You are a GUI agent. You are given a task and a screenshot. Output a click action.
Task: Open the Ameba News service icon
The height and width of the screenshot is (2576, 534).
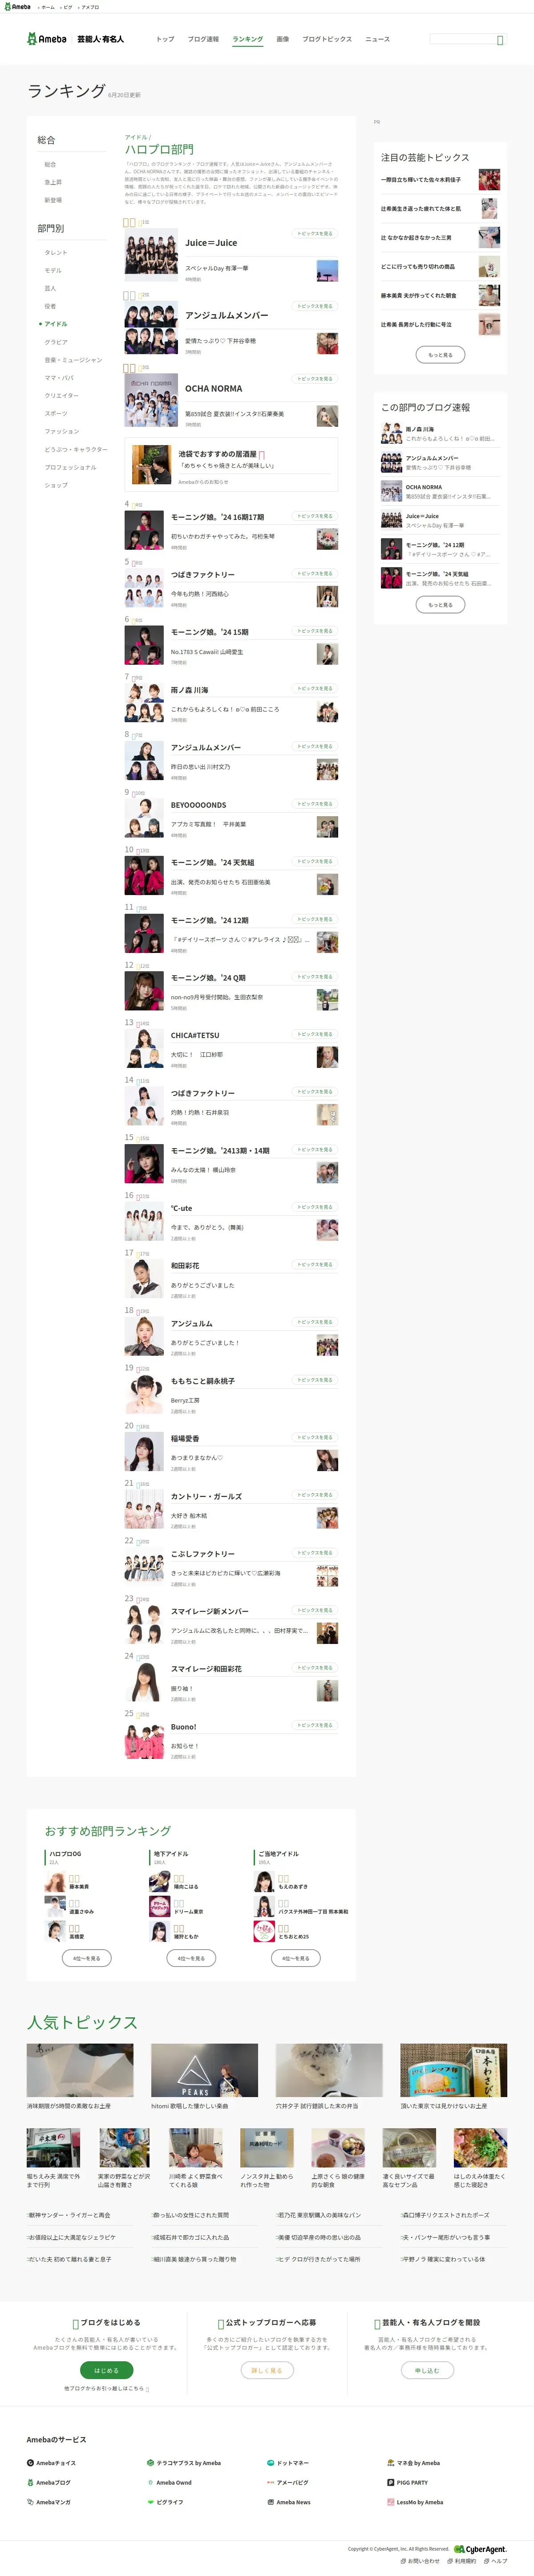[270, 2502]
